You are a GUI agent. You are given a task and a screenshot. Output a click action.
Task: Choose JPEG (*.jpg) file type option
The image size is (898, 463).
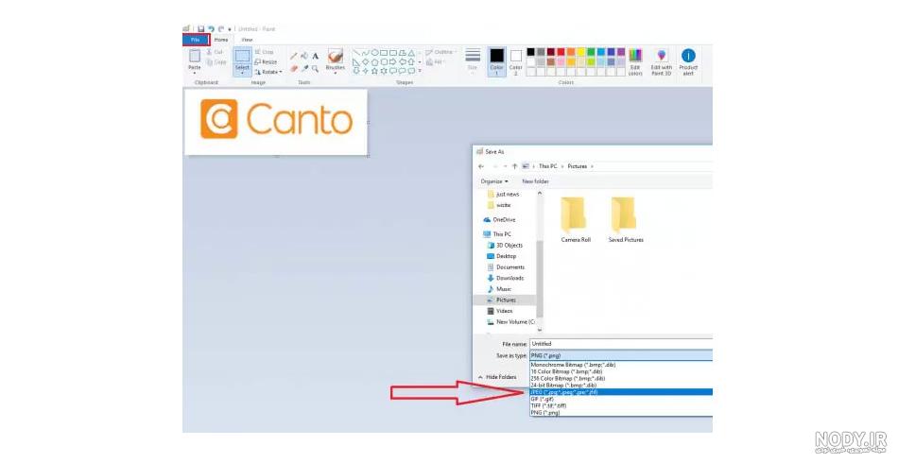tap(621, 392)
